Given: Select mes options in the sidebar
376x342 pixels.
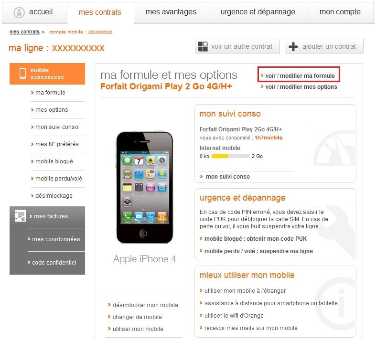Looking at the screenshot, I should [x=52, y=110].
